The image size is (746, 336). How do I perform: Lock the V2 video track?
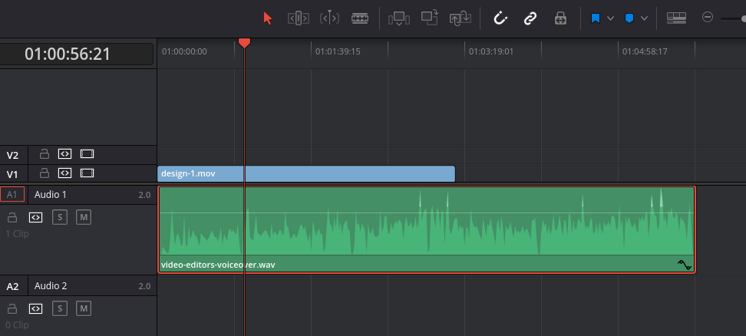click(45, 154)
